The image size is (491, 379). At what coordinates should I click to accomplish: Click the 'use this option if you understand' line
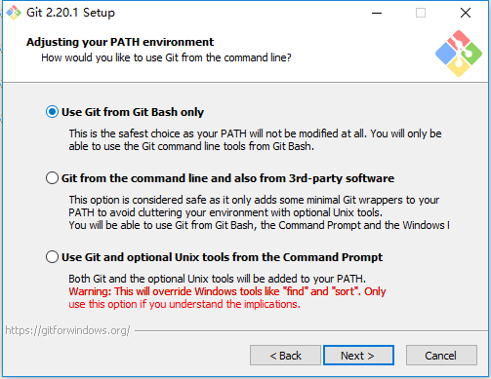click(184, 304)
